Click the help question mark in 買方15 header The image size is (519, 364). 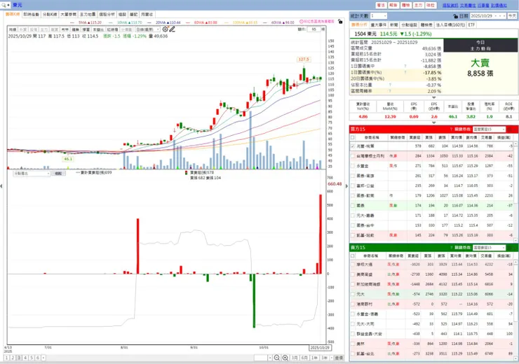click(451, 129)
